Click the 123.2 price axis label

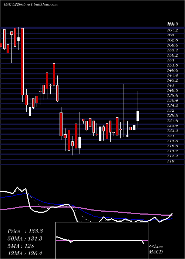click(x=173, y=131)
